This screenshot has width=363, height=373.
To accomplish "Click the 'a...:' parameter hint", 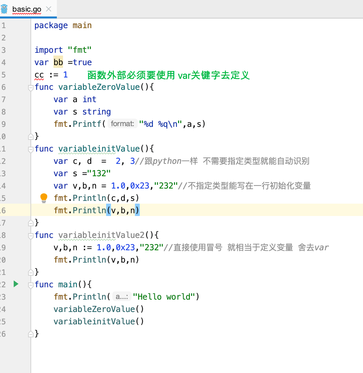I will [122, 297].
